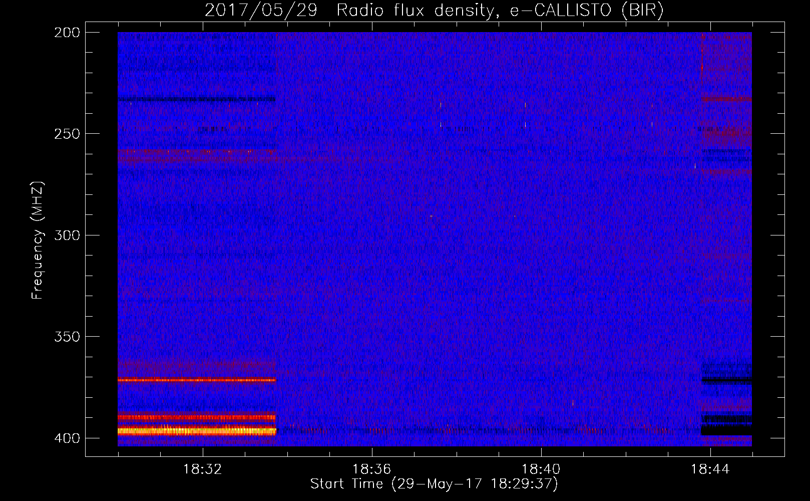Click the 18:40 time tick label
This screenshot has height=501, width=810.
(x=541, y=469)
